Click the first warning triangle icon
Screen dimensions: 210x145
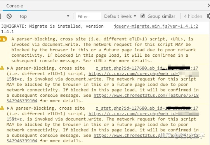[2, 68]
